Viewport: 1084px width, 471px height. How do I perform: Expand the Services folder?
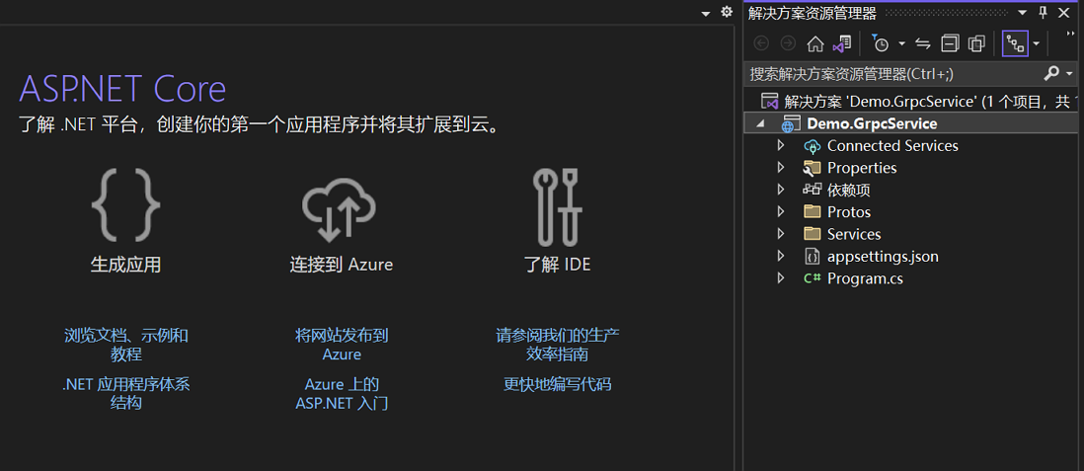tap(781, 234)
